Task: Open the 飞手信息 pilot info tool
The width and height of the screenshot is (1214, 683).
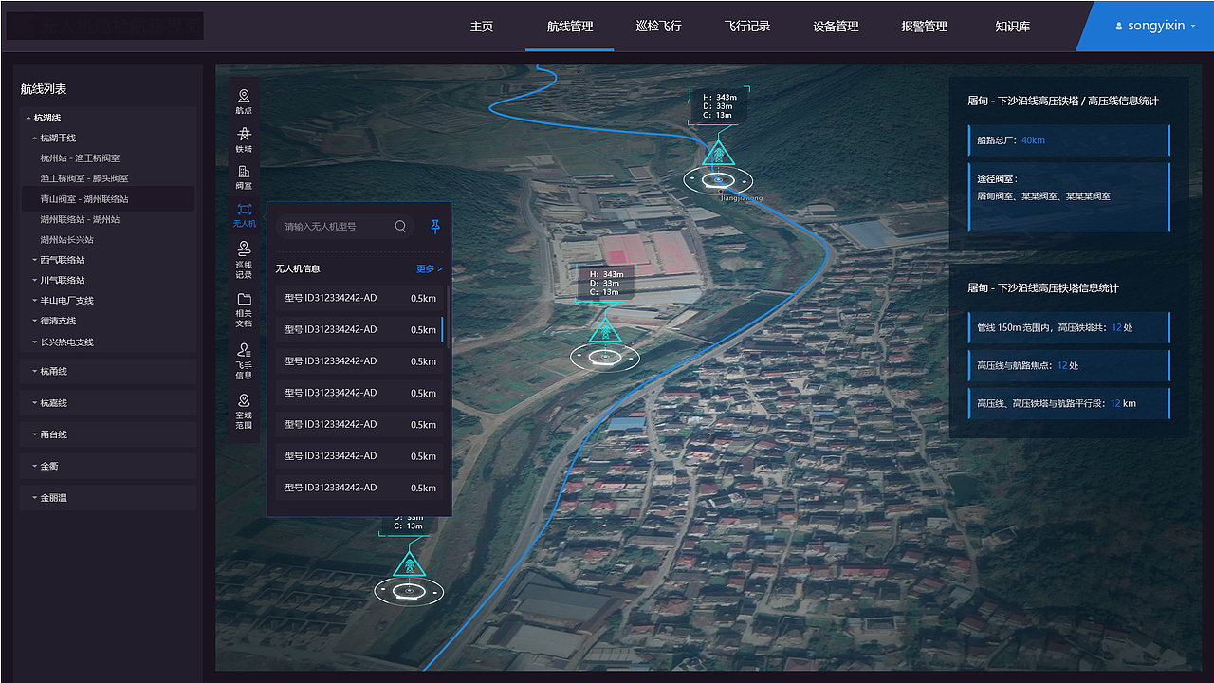Action: 244,361
